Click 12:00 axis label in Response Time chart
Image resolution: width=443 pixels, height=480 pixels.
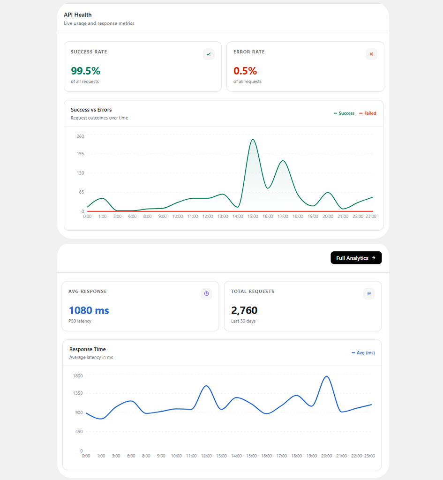click(x=206, y=456)
